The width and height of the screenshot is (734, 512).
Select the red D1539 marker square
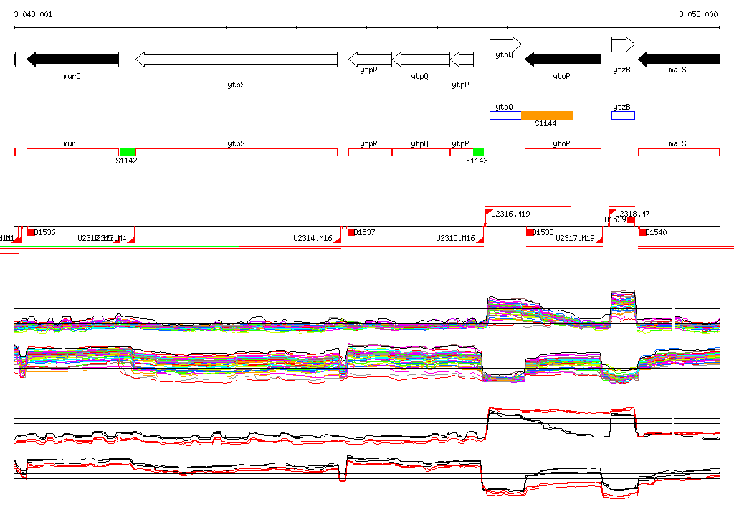pyautogui.click(x=631, y=219)
